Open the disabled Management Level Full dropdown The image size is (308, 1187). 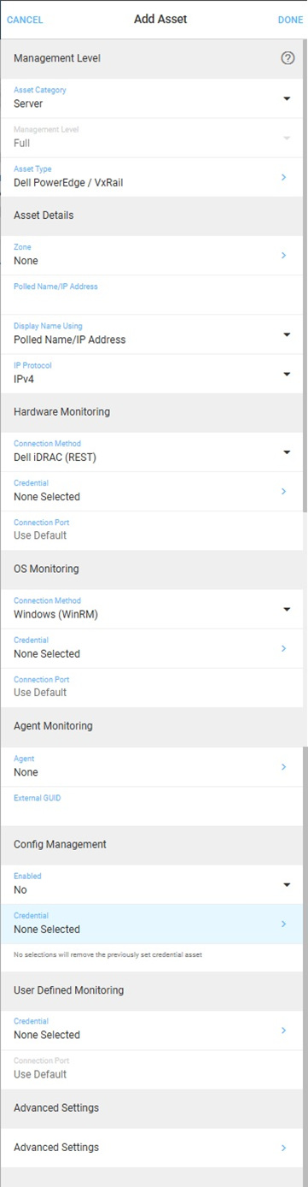[x=151, y=138]
